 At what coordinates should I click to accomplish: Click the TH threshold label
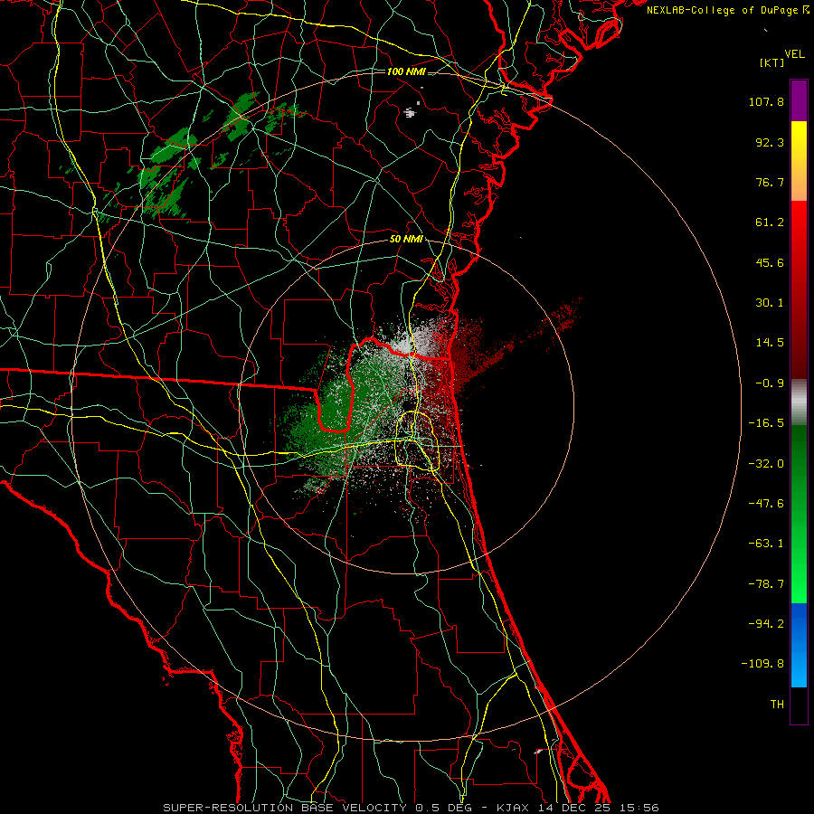(x=777, y=705)
